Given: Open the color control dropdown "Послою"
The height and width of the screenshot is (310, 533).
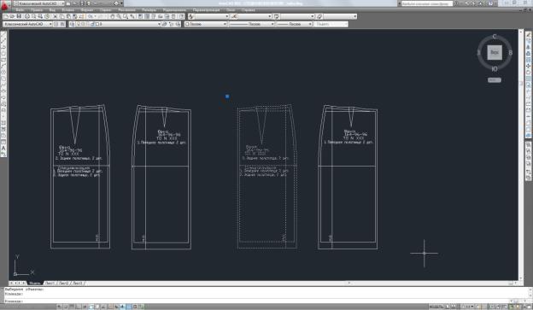Looking at the screenshot, I should tap(206, 24).
